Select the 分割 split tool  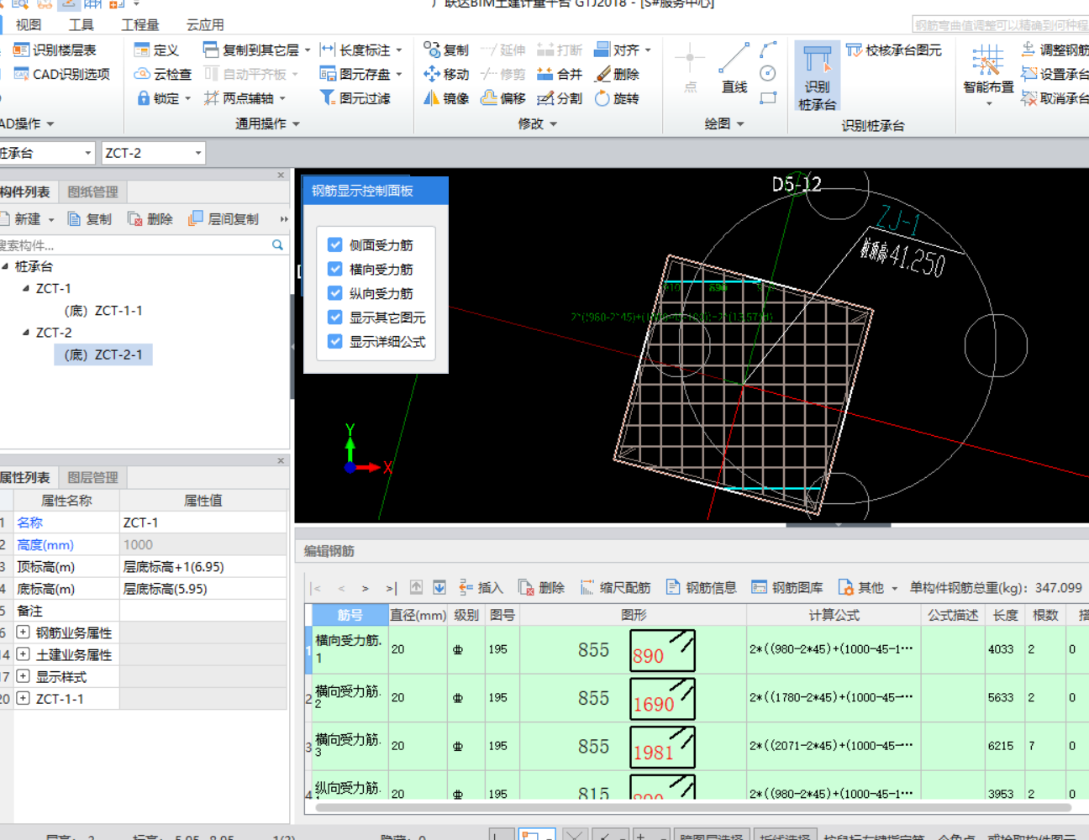(x=560, y=98)
